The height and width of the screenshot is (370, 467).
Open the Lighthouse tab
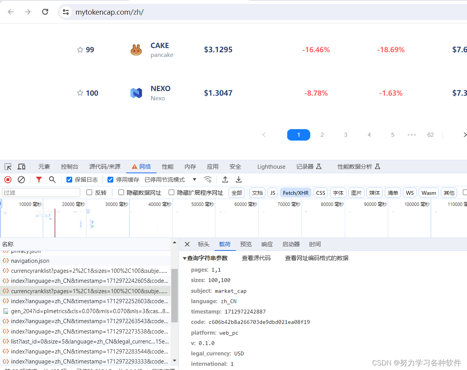tap(272, 167)
